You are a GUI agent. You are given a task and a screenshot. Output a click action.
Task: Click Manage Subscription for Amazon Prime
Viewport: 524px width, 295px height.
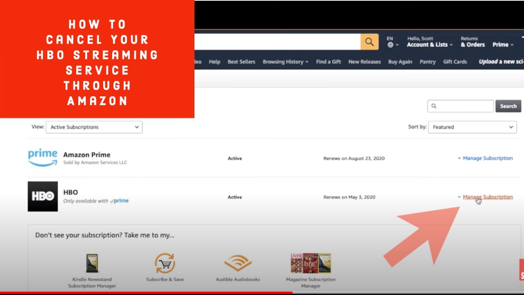pos(488,158)
